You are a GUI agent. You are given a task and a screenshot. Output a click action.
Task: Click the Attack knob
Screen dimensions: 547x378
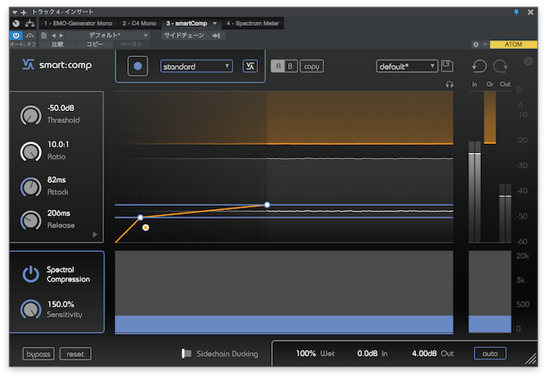[x=31, y=187]
